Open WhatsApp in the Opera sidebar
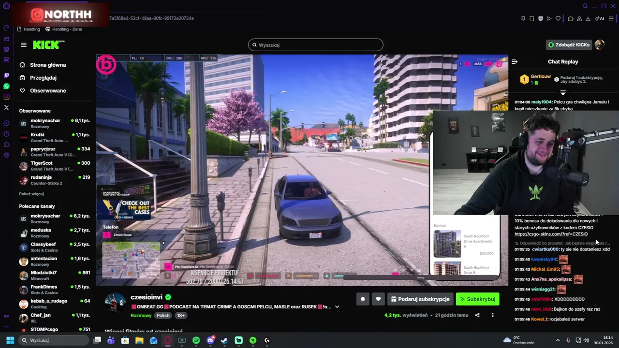This screenshot has height=348, width=619. (x=6, y=86)
